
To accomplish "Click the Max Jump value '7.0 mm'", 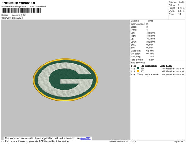I will coord(150,56).
